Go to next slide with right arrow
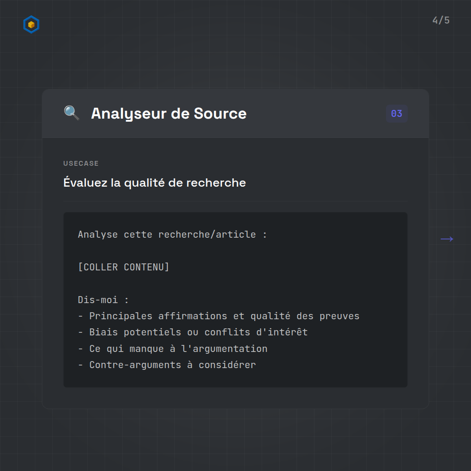Image resolution: width=471 pixels, height=471 pixels. click(447, 239)
